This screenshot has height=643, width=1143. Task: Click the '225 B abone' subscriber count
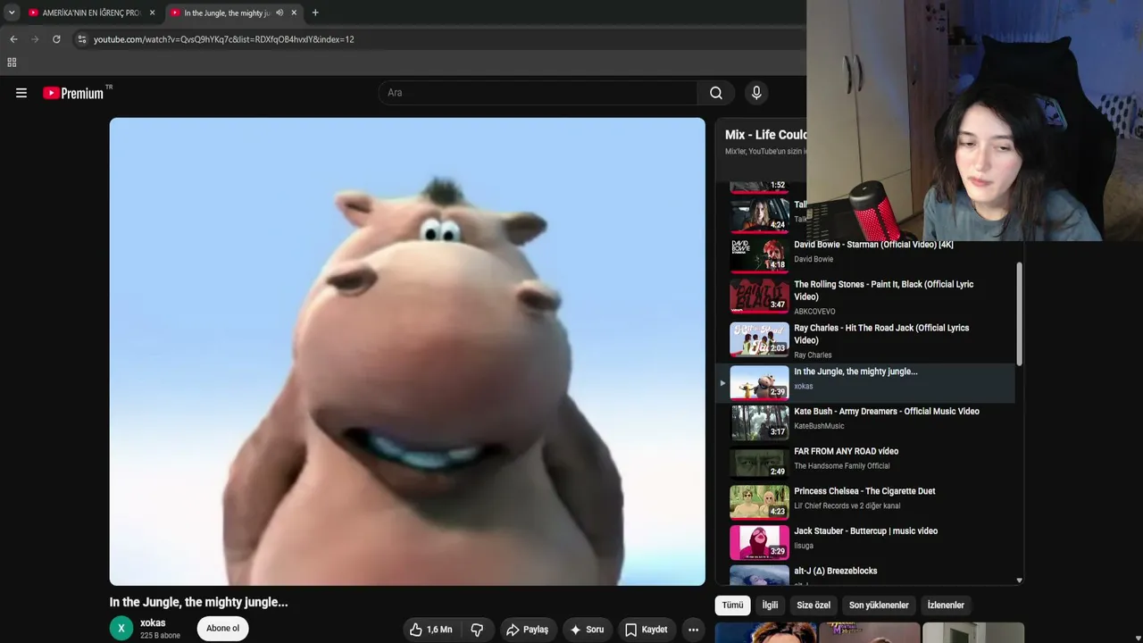[160, 636]
